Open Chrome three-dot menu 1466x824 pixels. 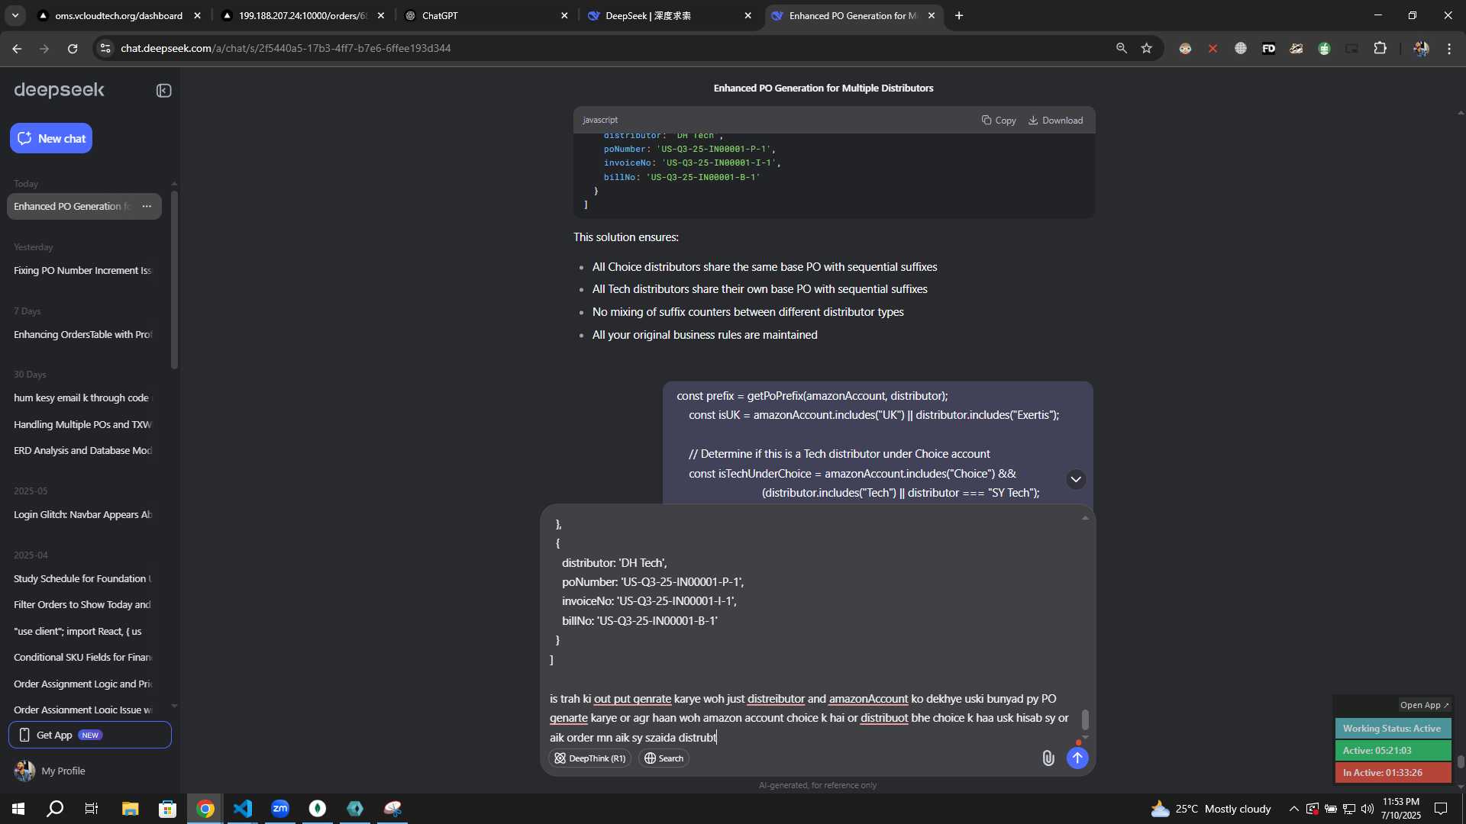coord(1449,48)
